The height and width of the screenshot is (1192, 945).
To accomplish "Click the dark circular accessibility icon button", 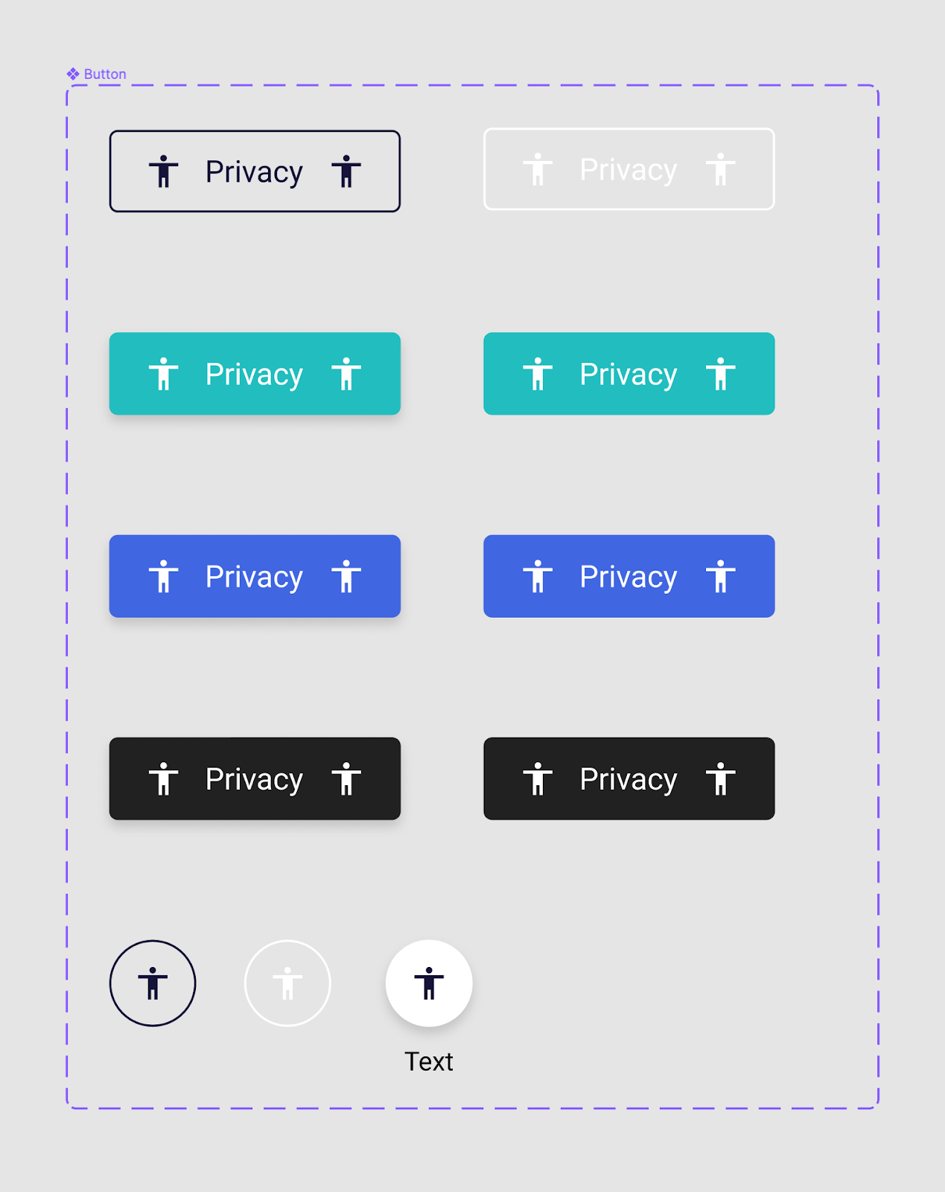I will [x=153, y=983].
